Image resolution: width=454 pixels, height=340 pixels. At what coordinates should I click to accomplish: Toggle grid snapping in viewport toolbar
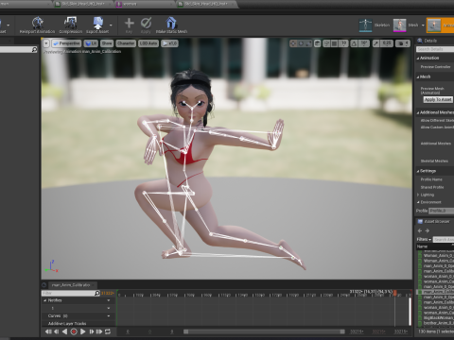tap(335, 43)
